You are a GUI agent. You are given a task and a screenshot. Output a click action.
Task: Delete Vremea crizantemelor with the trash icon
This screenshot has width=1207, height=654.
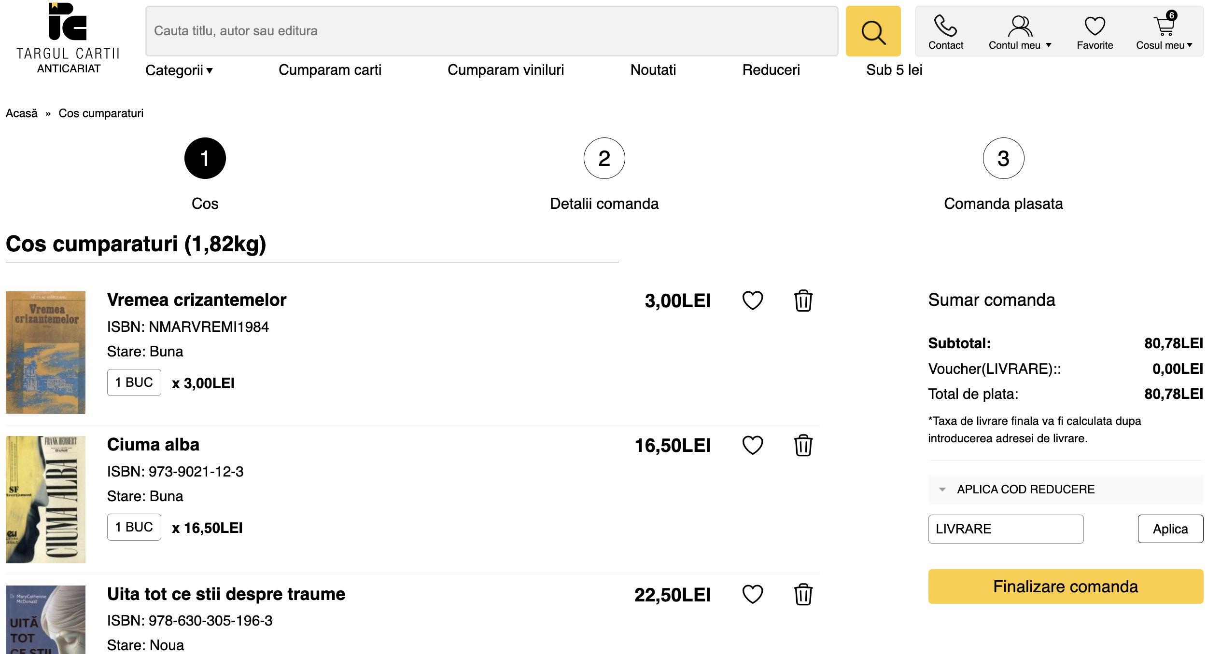pos(803,301)
